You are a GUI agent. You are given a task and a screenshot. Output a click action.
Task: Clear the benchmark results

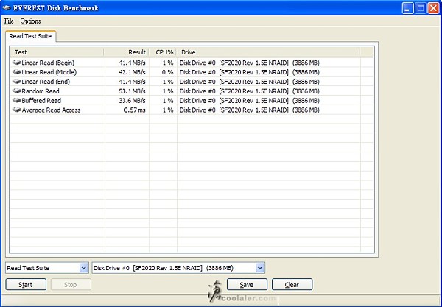click(x=292, y=284)
